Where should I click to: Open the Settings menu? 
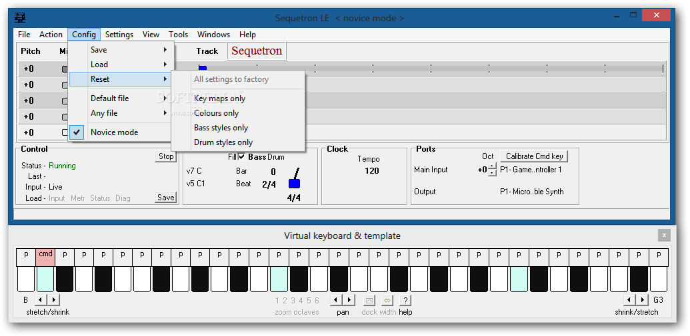coord(119,34)
